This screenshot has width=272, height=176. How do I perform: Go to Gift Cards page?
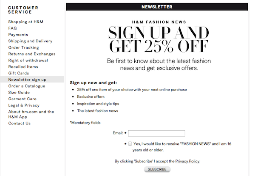pyautogui.click(x=19, y=73)
